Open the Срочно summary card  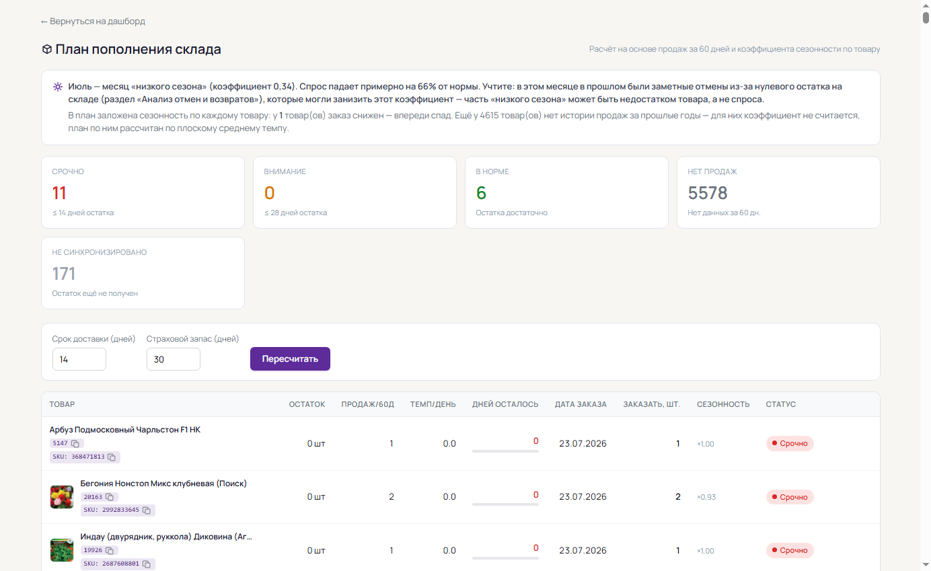pyautogui.click(x=143, y=192)
